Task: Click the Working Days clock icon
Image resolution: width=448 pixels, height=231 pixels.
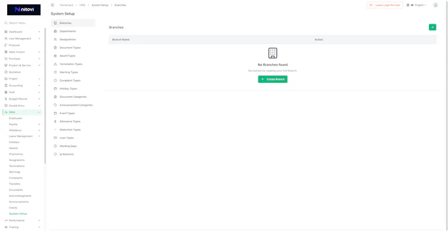Action: 55,146
